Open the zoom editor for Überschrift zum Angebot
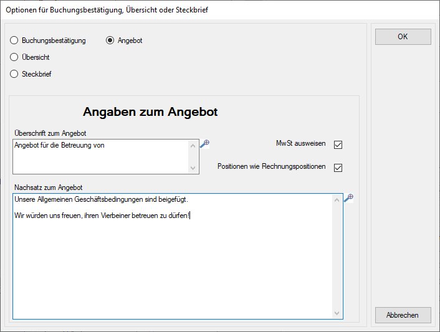 click(x=204, y=143)
